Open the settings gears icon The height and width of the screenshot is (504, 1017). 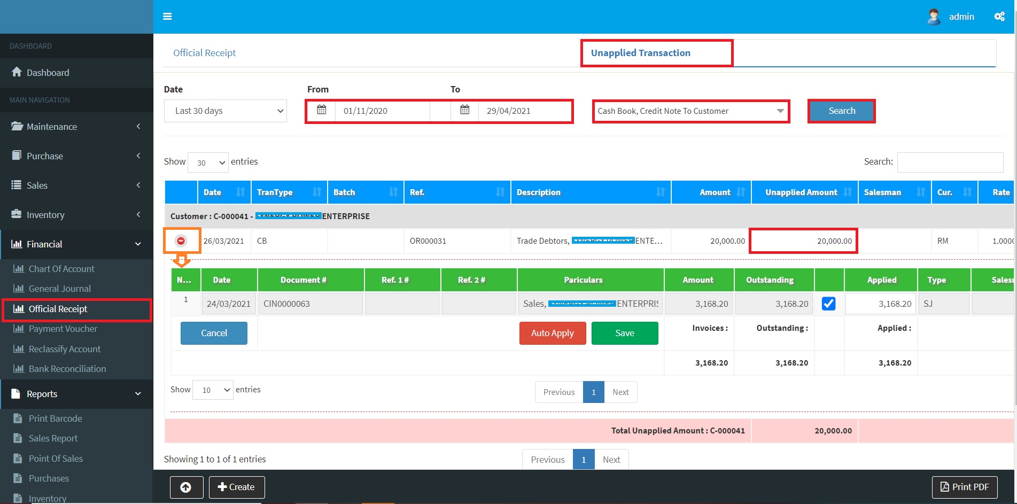click(x=999, y=17)
